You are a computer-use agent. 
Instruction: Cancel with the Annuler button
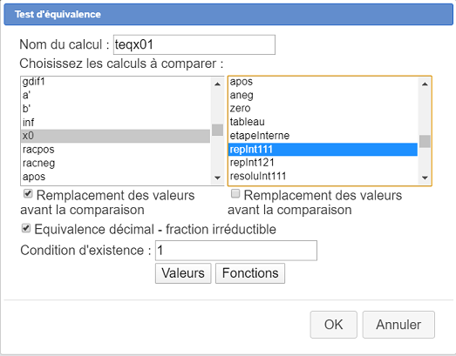click(398, 325)
